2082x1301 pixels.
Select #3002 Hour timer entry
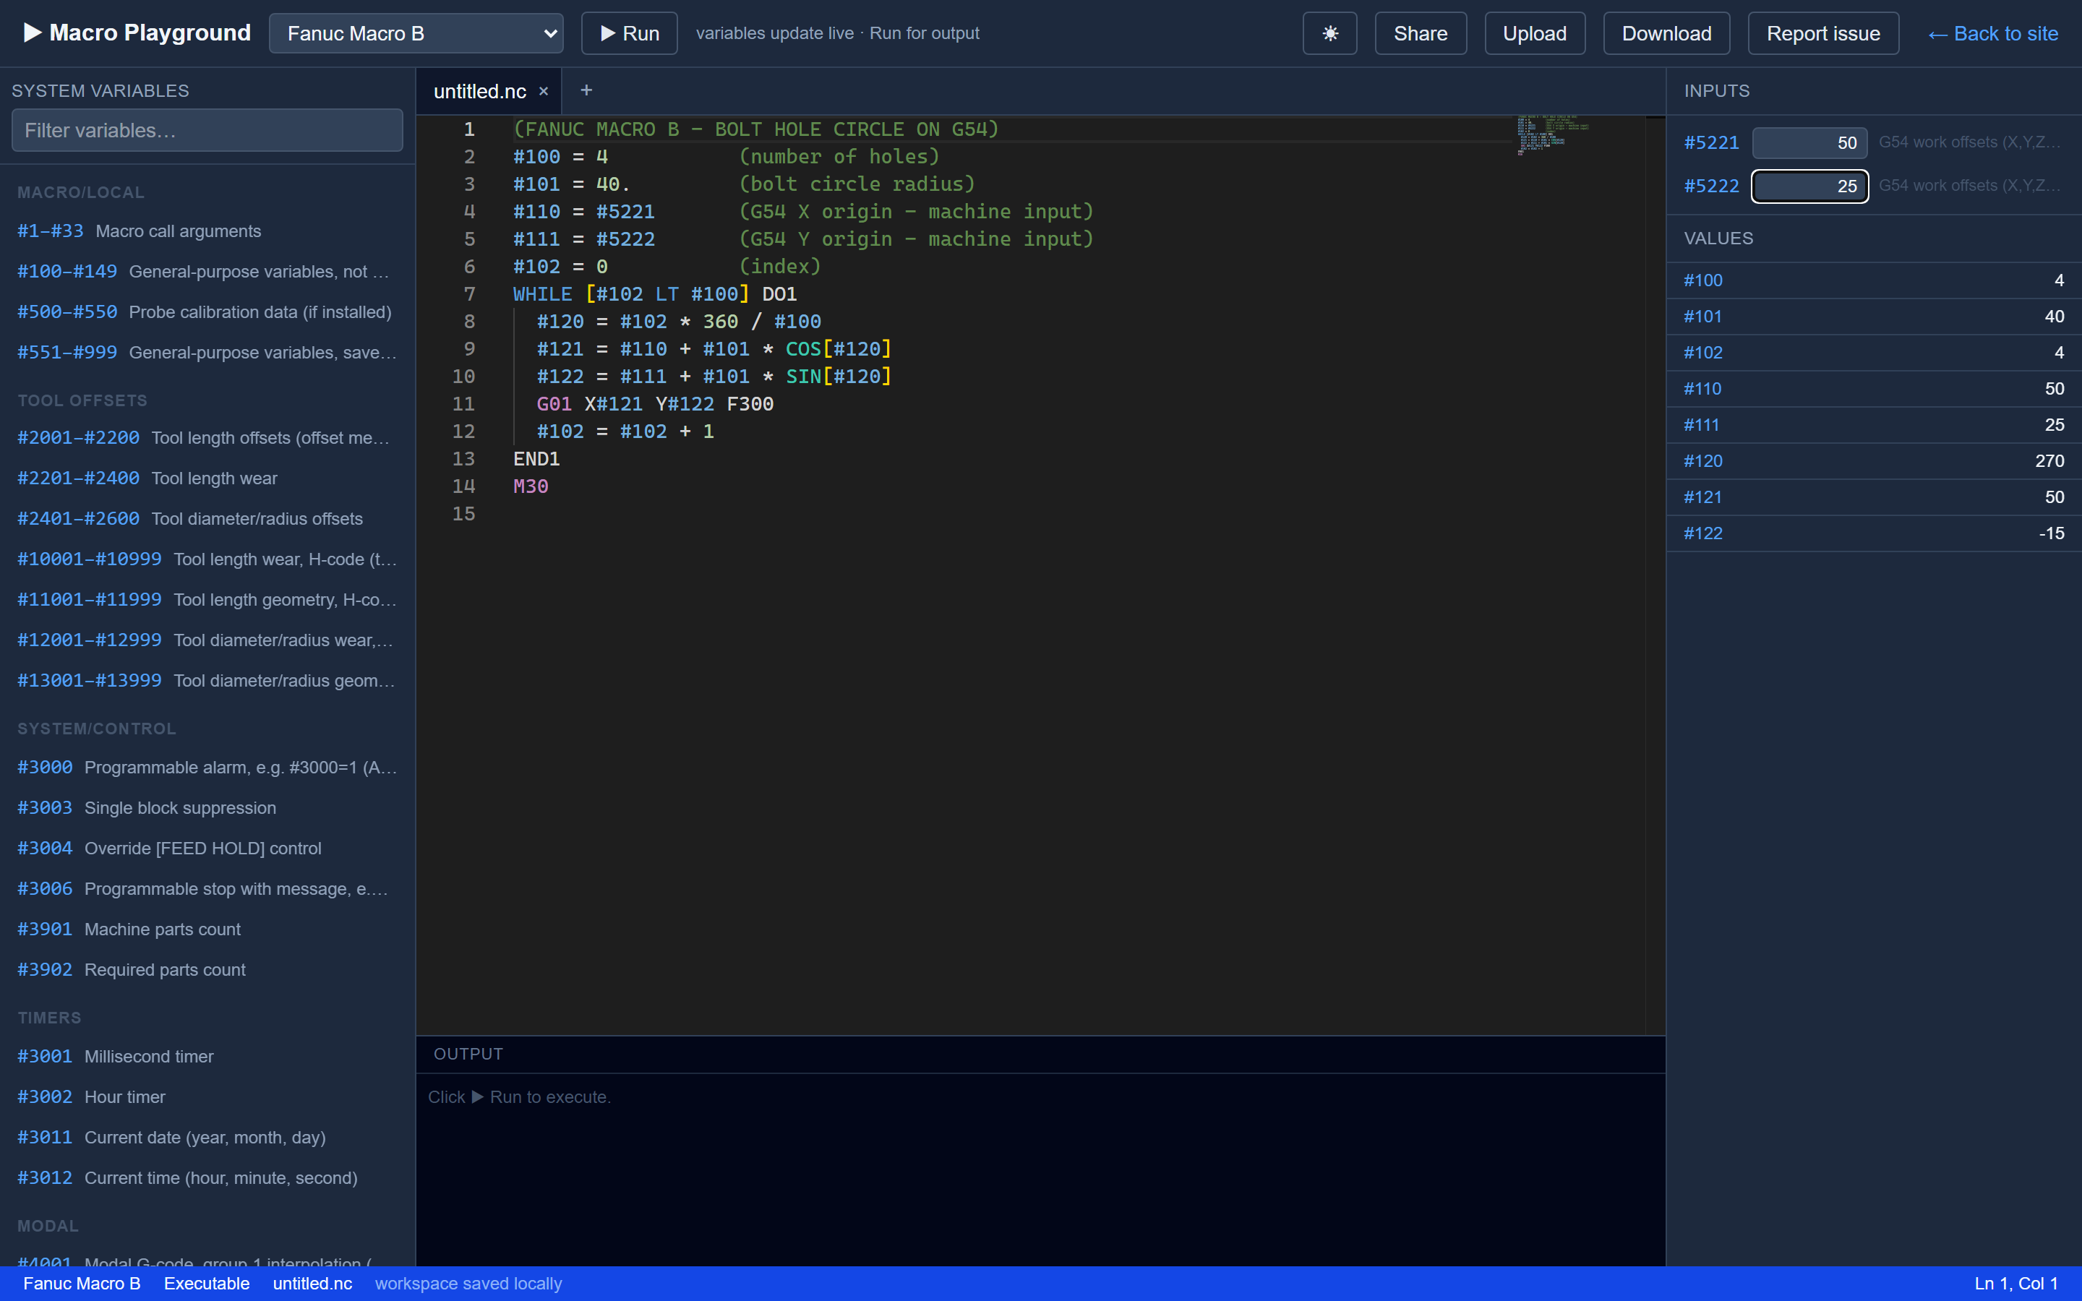coord(207,1097)
